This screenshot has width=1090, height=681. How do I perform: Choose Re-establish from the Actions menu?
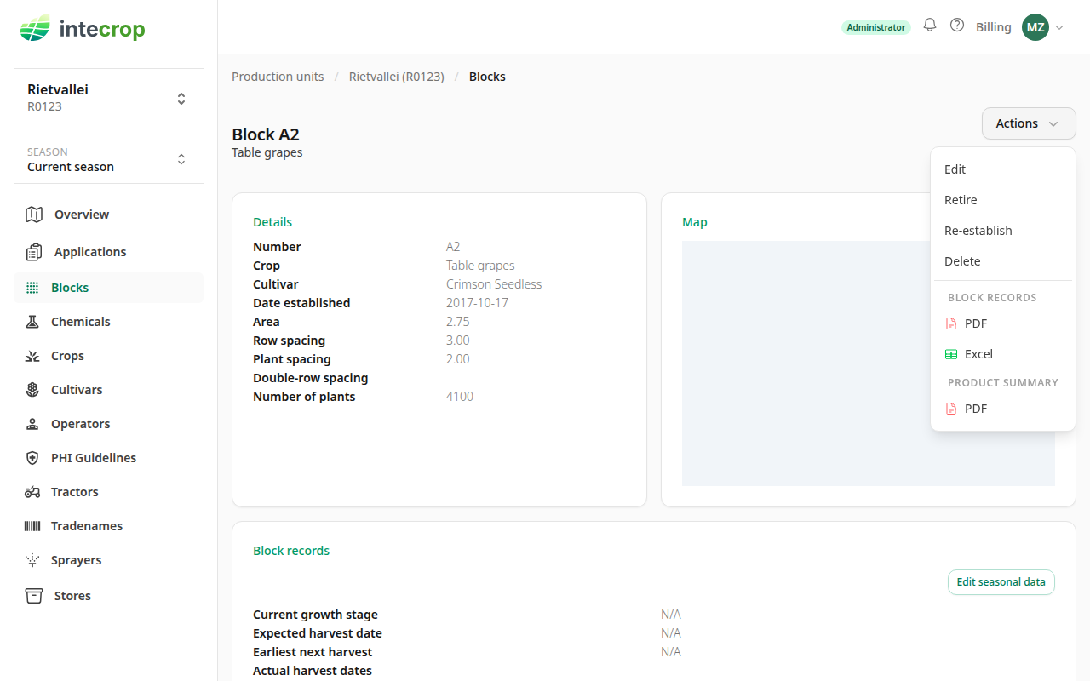1003,231
